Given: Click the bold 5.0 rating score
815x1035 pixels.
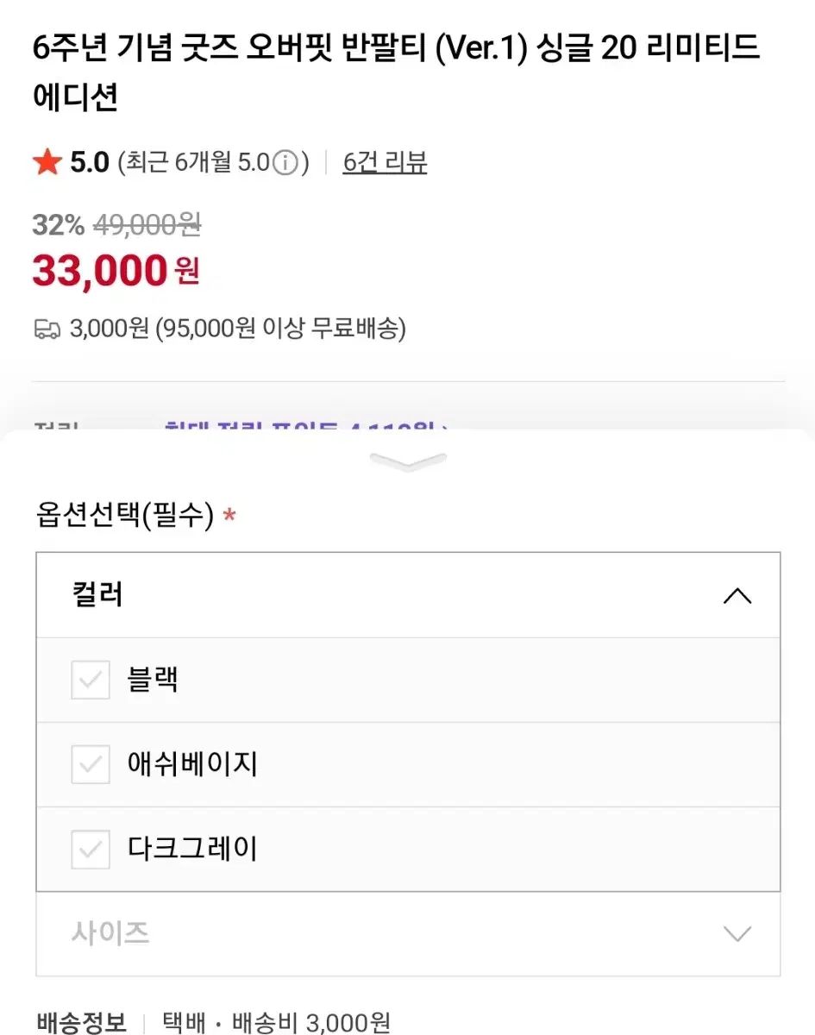Looking at the screenshot, I should click(90, 162).
